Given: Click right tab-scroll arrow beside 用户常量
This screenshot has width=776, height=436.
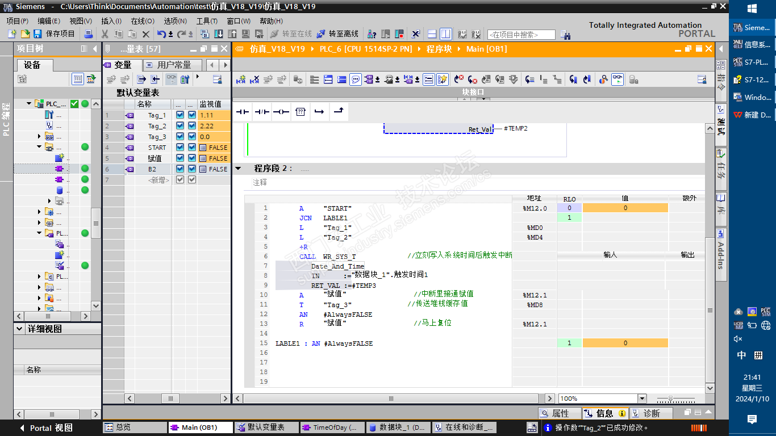Looking at the screenshot, I should pos(225,65).
